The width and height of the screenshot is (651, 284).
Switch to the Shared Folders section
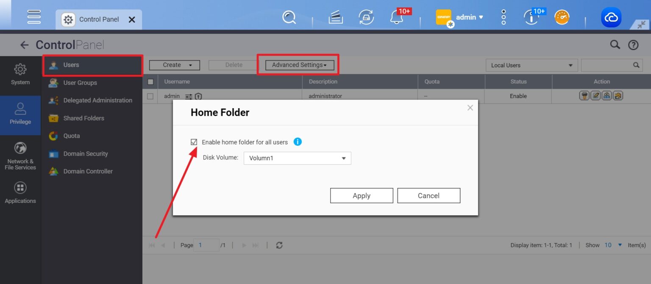click(84, 118)
